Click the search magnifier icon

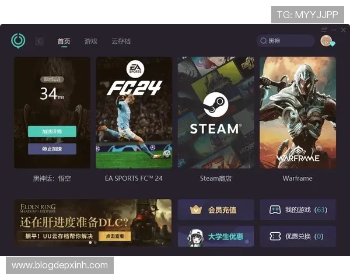click(264, 41)
